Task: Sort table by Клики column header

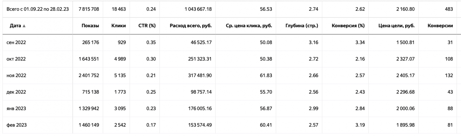Action: pos(118,26)
